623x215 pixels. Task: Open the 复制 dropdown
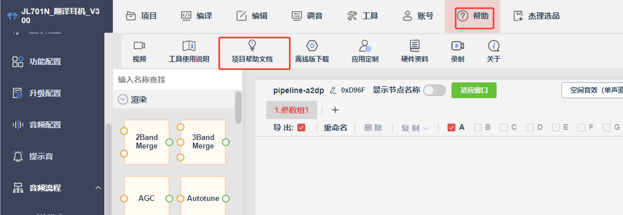[415, 128]
